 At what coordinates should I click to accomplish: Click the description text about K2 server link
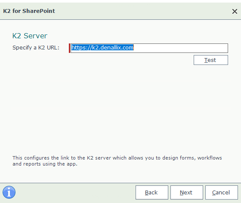click(x=117, y=161)
